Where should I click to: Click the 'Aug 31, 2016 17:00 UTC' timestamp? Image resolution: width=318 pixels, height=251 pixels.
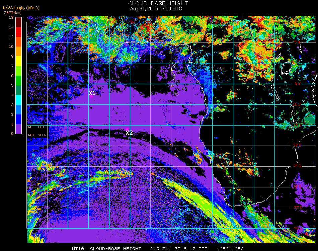(x=156, y=9)
